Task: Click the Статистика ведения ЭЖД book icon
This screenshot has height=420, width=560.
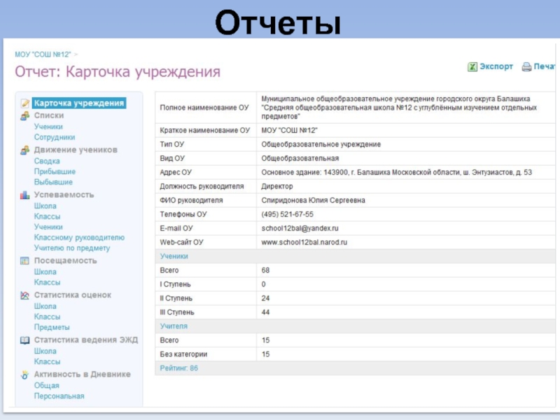Action: pyautogui.click(x=25, y=340)
